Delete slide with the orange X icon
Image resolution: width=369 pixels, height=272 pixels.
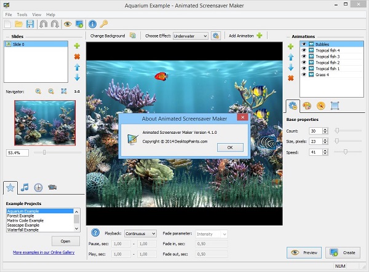point(77,56)
